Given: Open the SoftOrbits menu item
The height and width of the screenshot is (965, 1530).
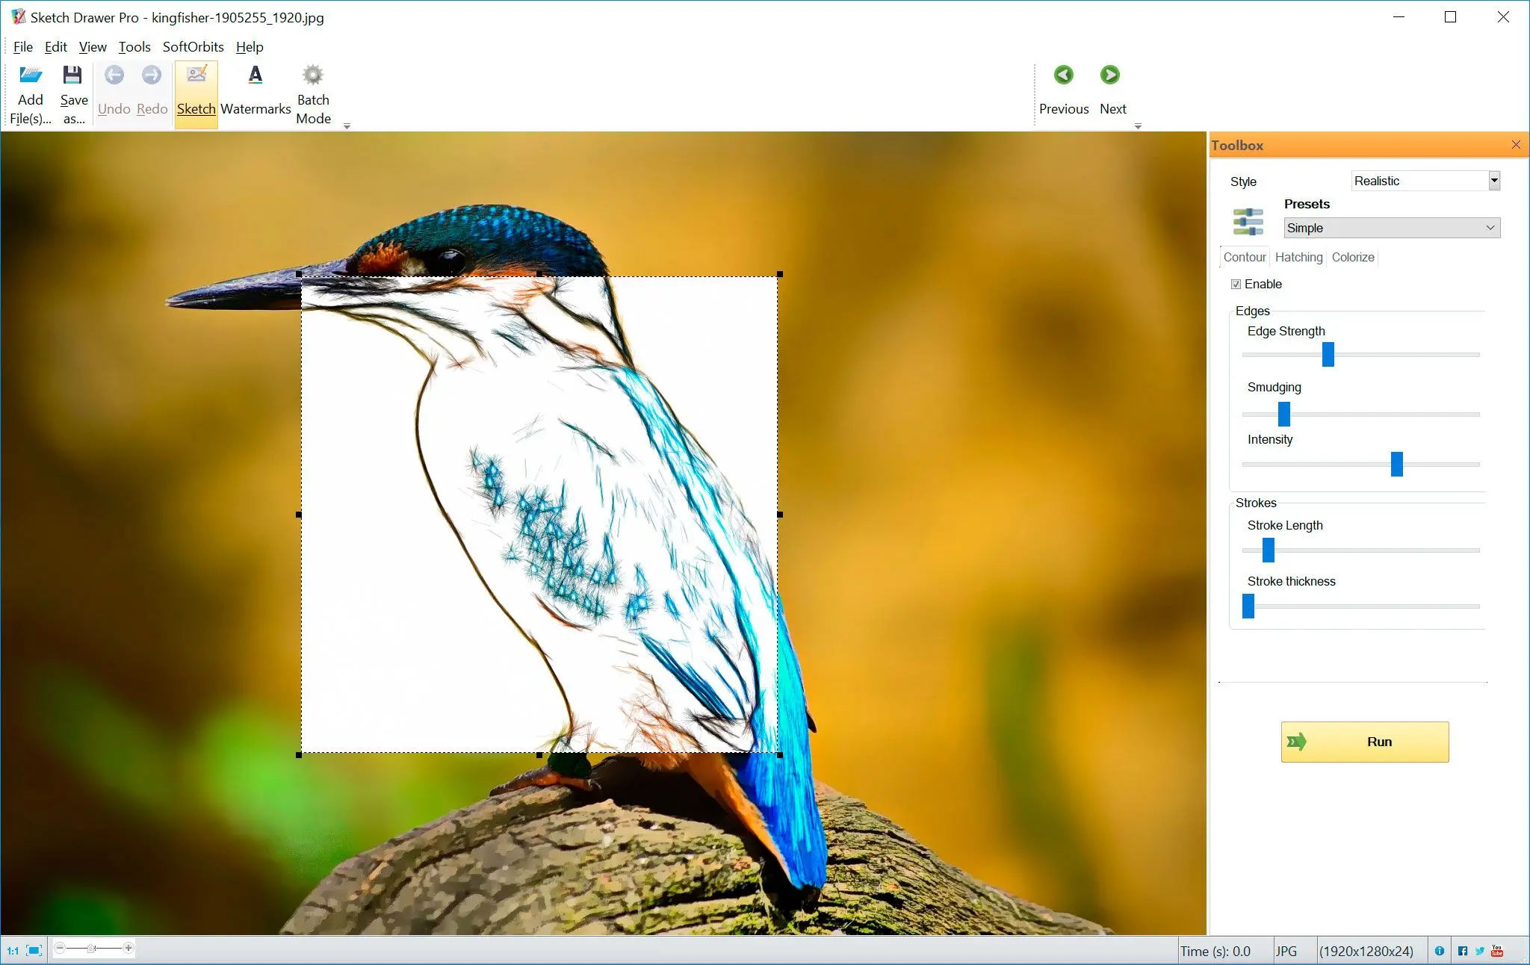Looking at the screenshot, I should [191, 47].
